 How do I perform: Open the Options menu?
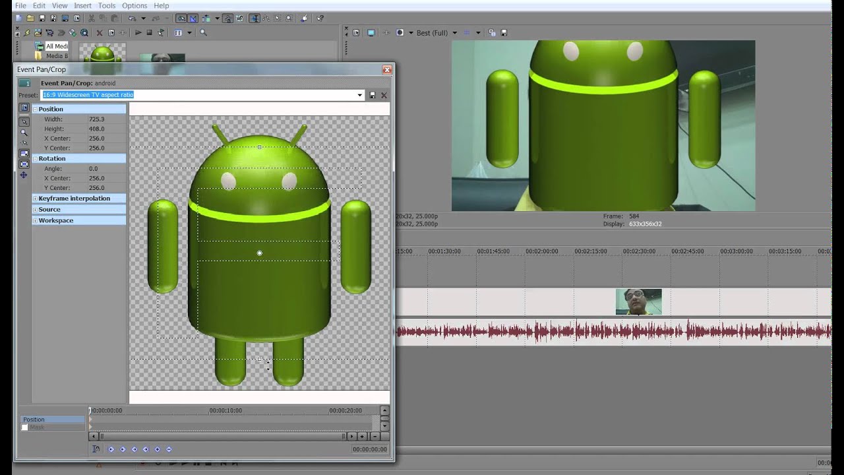coord(135,6)
